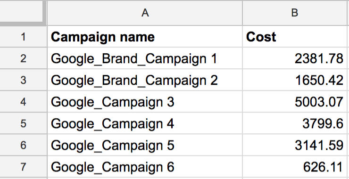349x179 pixels.
Task: Select row 1 header
Action: [23, 36]
